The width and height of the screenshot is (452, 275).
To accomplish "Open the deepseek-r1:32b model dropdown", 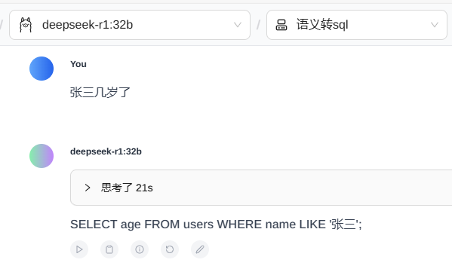I will pos(130,25).
